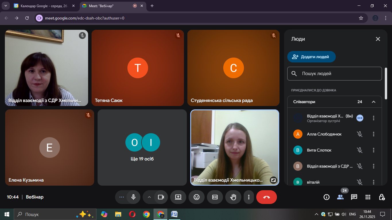Image resolution: width=392 pixels, height=220 pixels.
Task: Toggle the camera button
Action: (161, 197)
